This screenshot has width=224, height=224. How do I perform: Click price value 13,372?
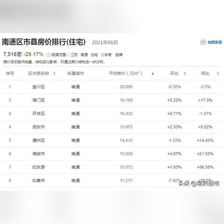pyautogui.click(x=126, y=167)
